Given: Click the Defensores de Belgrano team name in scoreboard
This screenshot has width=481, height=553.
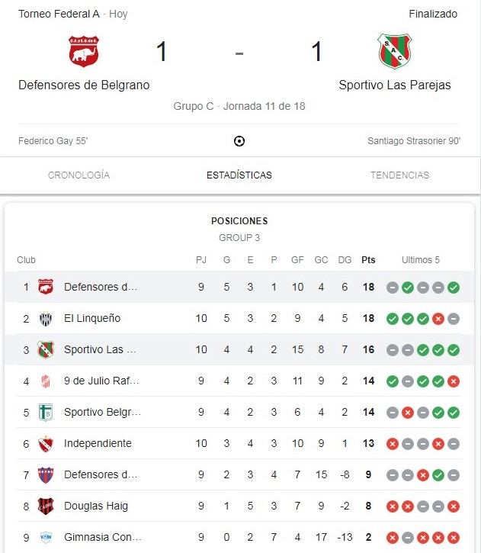Looking at the screenshot, I should click(84, 85).
